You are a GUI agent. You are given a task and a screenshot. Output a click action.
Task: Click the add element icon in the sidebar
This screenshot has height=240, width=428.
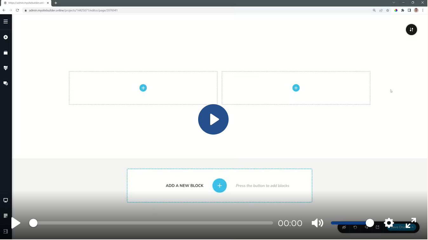5,37
